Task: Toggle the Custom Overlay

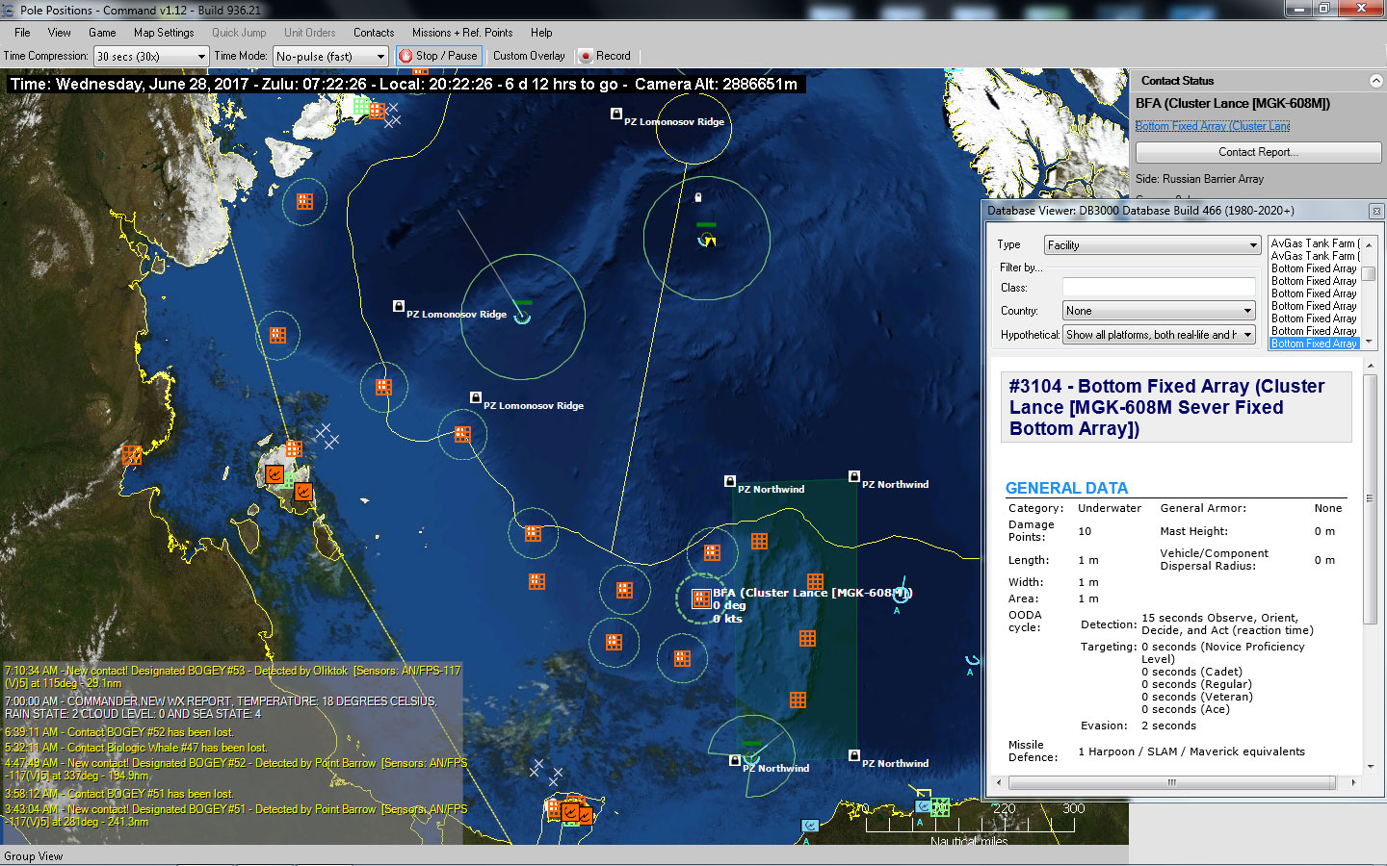Action: point(528,56)
